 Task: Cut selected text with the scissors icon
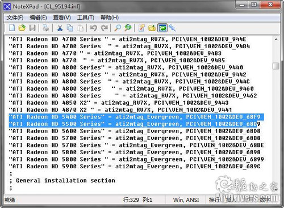point(60,28)
